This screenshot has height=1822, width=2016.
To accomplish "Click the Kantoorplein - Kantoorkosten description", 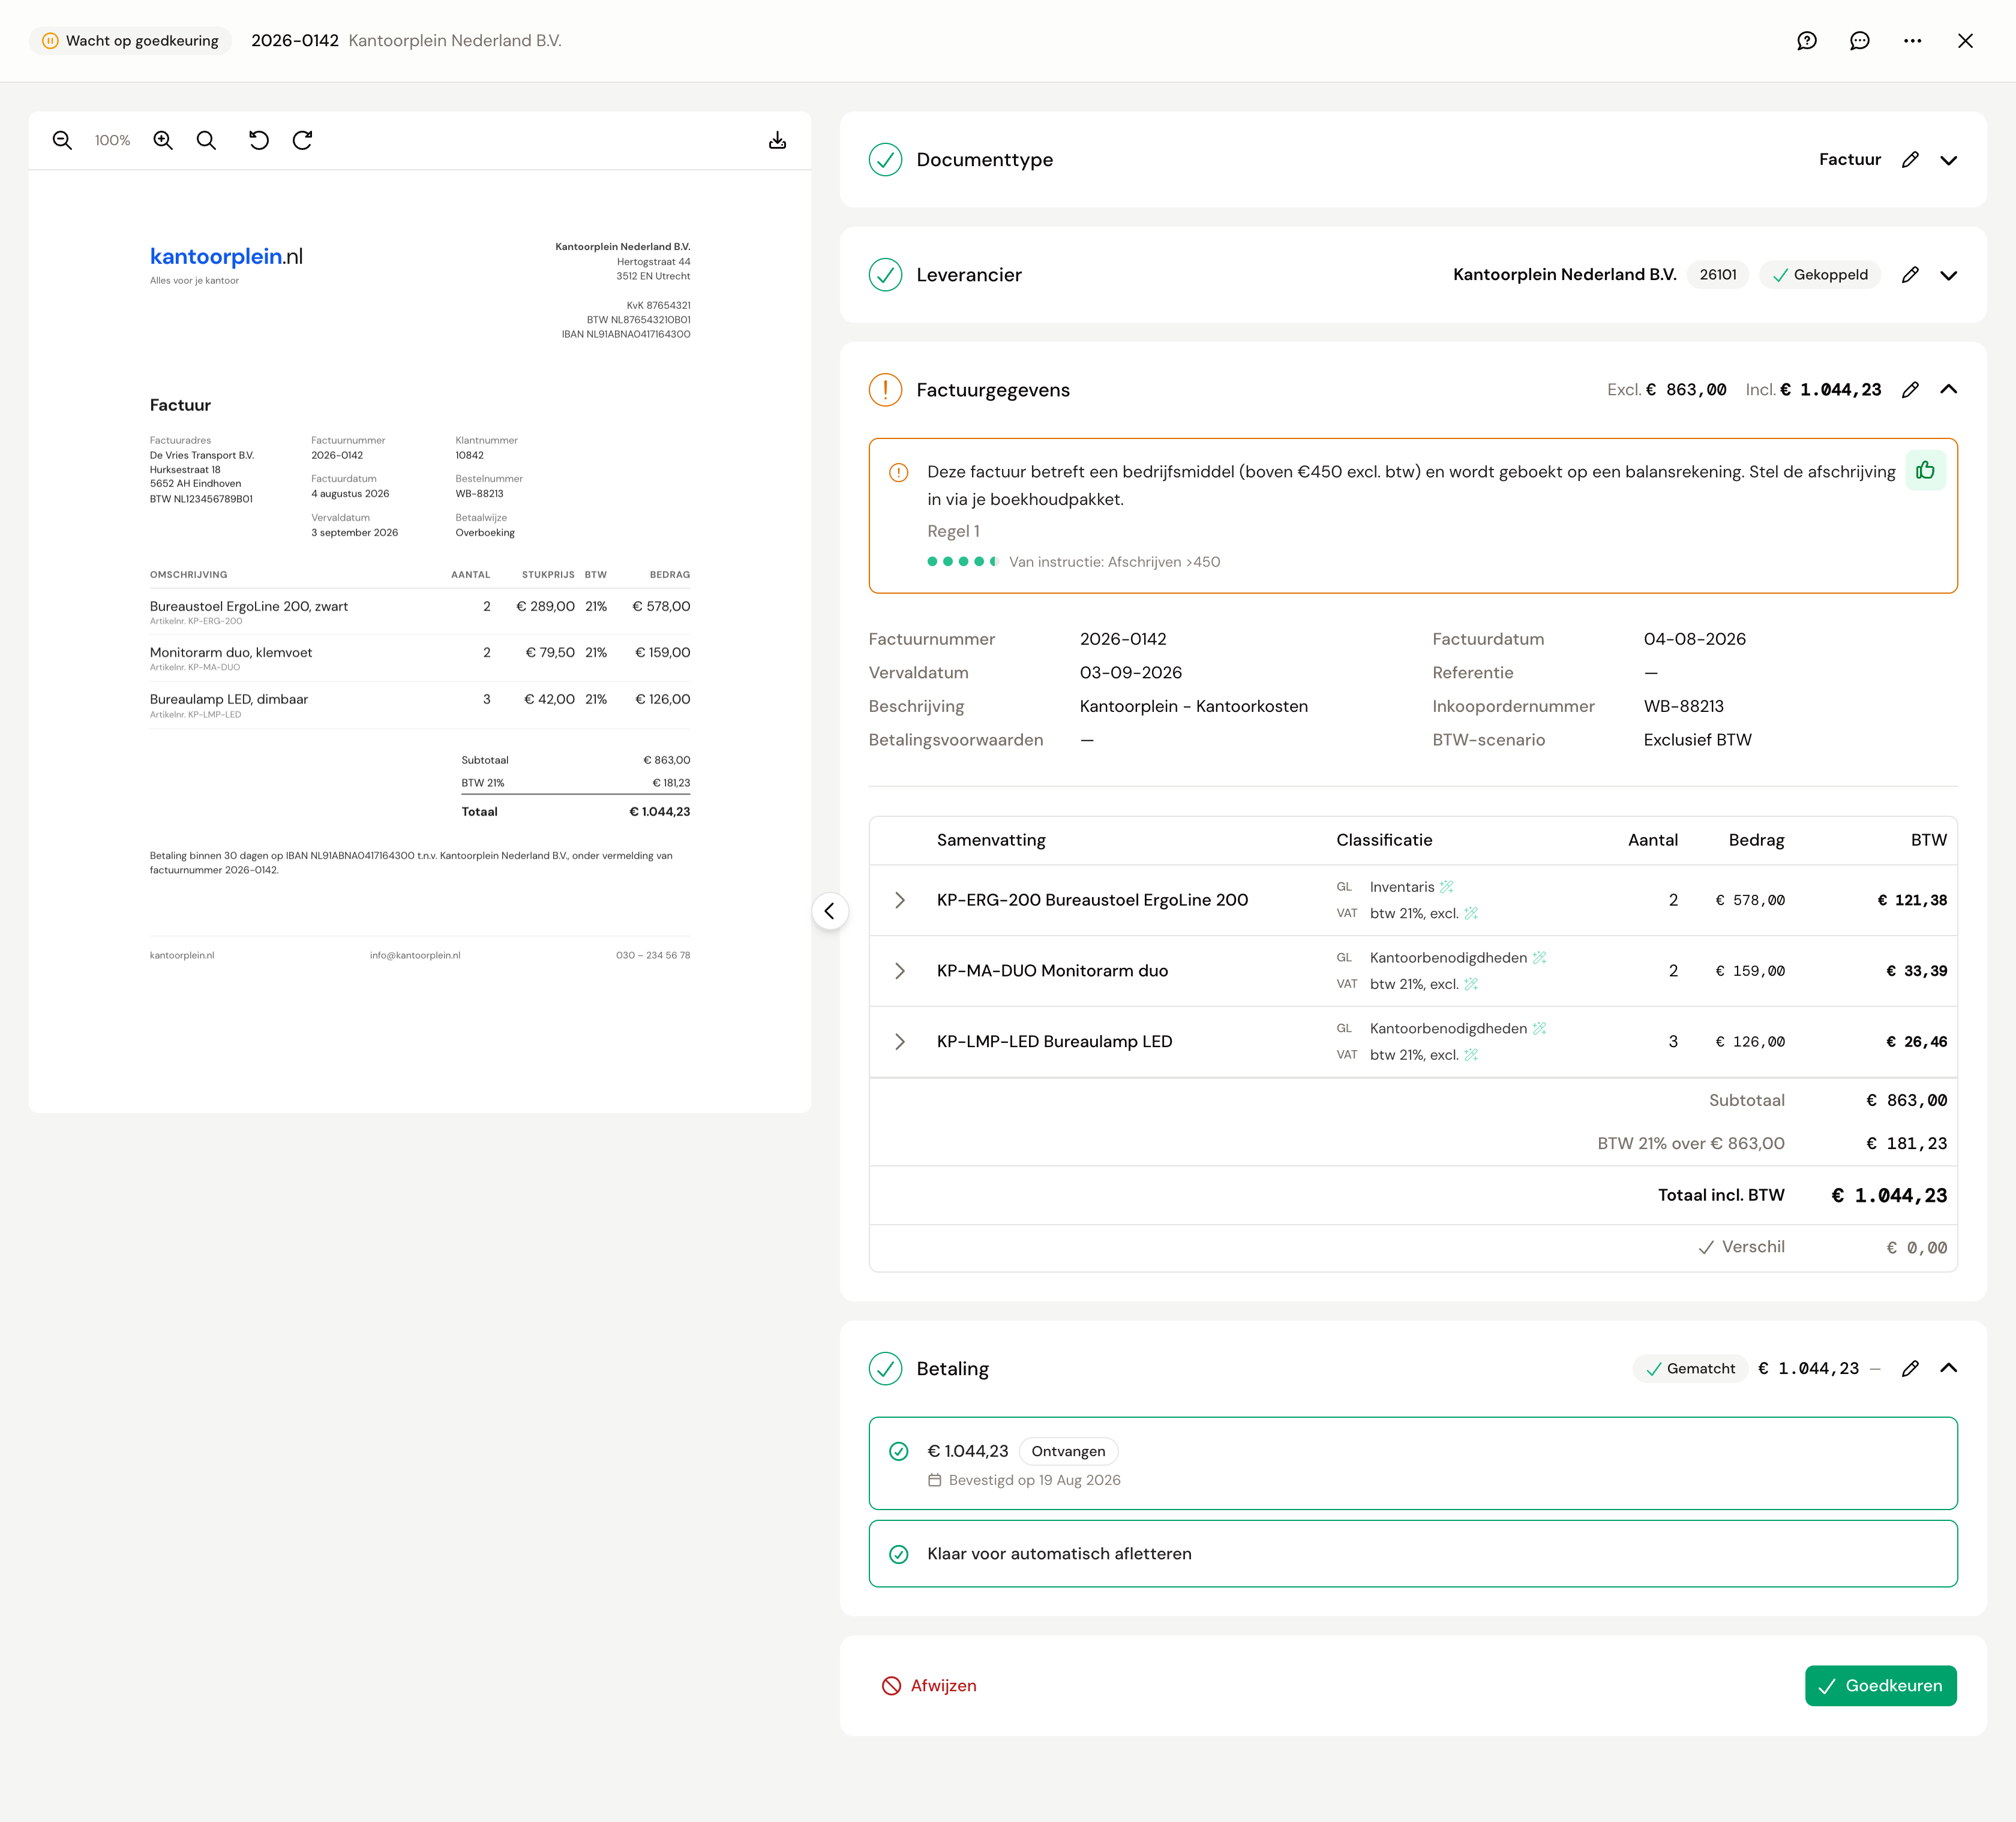I will 1194,706.
